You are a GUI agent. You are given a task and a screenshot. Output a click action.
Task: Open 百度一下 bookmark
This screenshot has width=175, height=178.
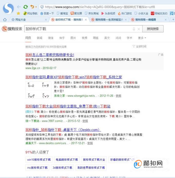coord(47,13)
